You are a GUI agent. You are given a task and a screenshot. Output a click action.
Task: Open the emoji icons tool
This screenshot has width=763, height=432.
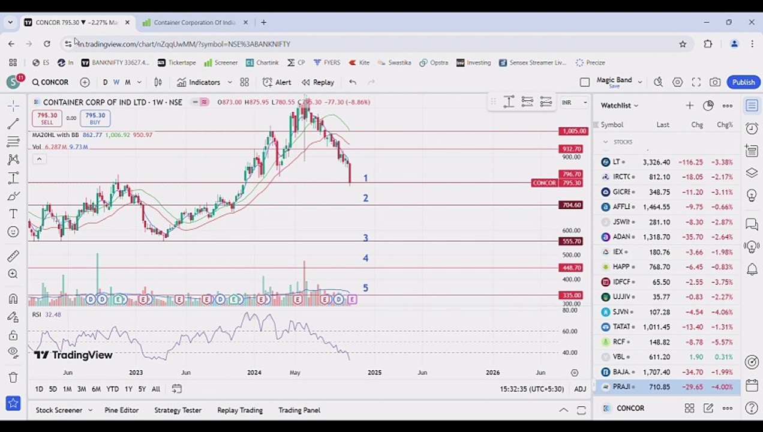[13, 232]
